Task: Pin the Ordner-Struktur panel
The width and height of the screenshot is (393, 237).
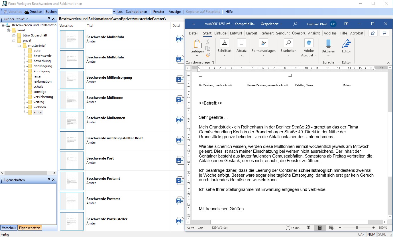Action: (x=49, y=19)
